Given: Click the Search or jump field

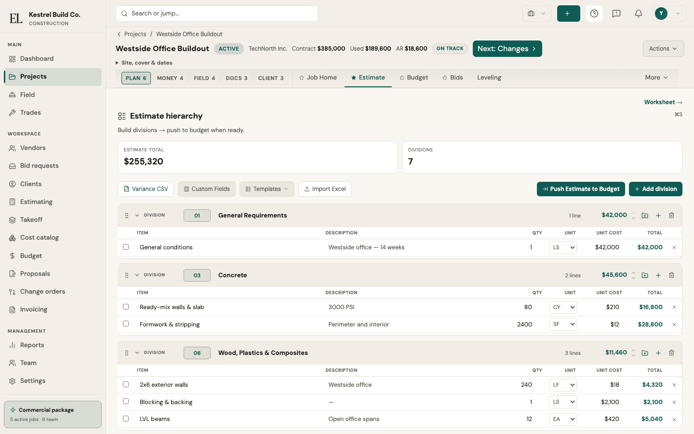Looking at the screenshot, I should click(x=217, y=14).
